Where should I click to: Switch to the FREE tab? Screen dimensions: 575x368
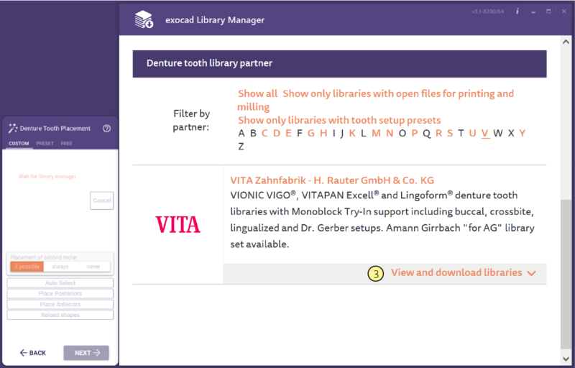click(x=66, y=143)
